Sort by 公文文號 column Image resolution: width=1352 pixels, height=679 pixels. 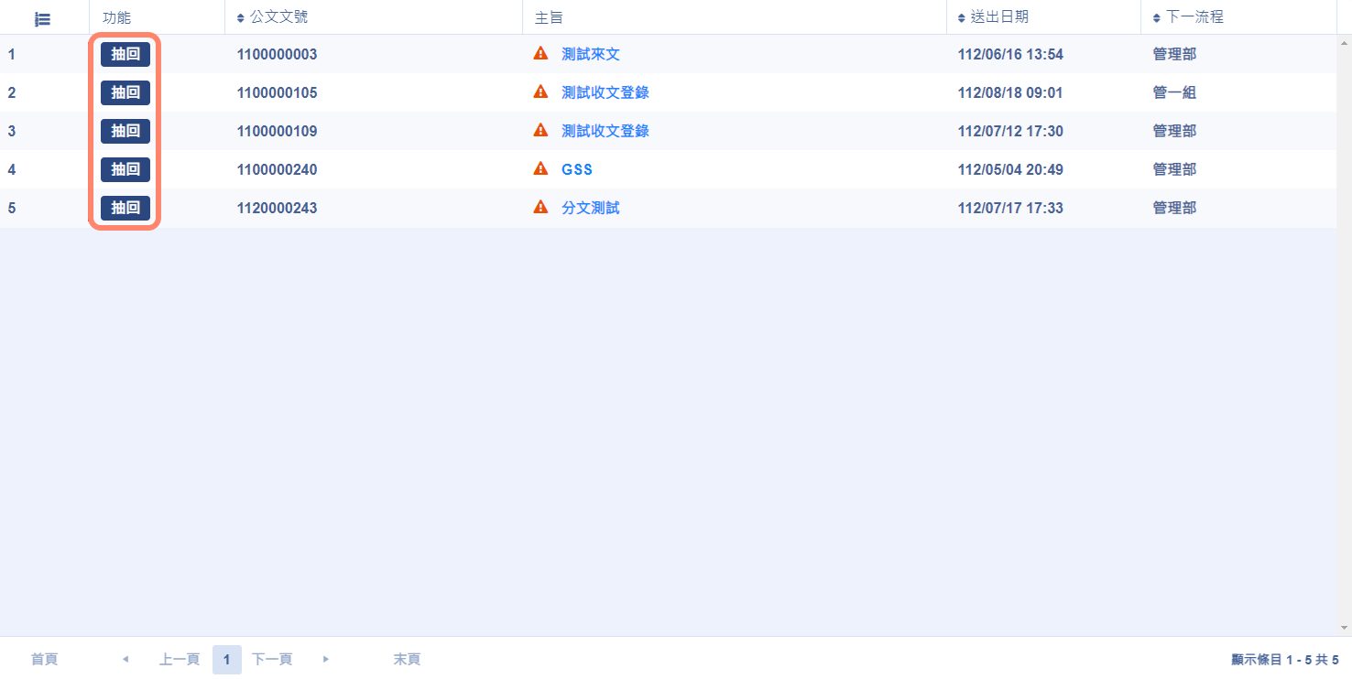pyautogui.click(x=271, y=17)
